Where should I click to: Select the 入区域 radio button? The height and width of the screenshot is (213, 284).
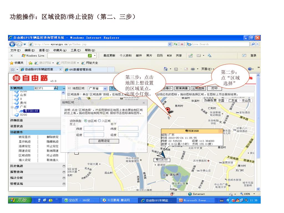click(99, 121)
